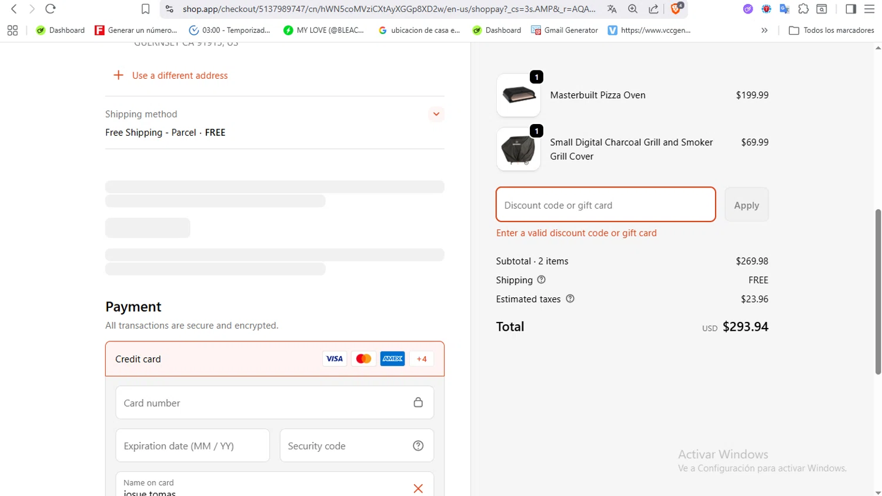This screenshot has width=882, height=496.
Task: Click Masterbuilt Pizza Oven thumbnail
Action: tap(518, 95)
